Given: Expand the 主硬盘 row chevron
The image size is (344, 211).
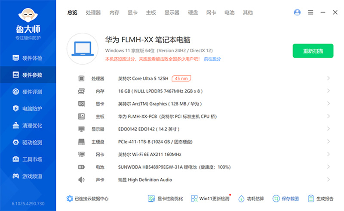Looking at the screenshot, I should point(329,141).
